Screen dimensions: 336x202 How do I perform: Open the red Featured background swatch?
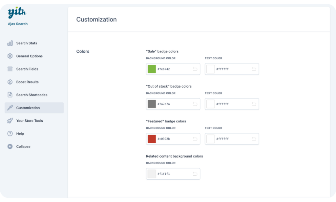click(152, 139)
